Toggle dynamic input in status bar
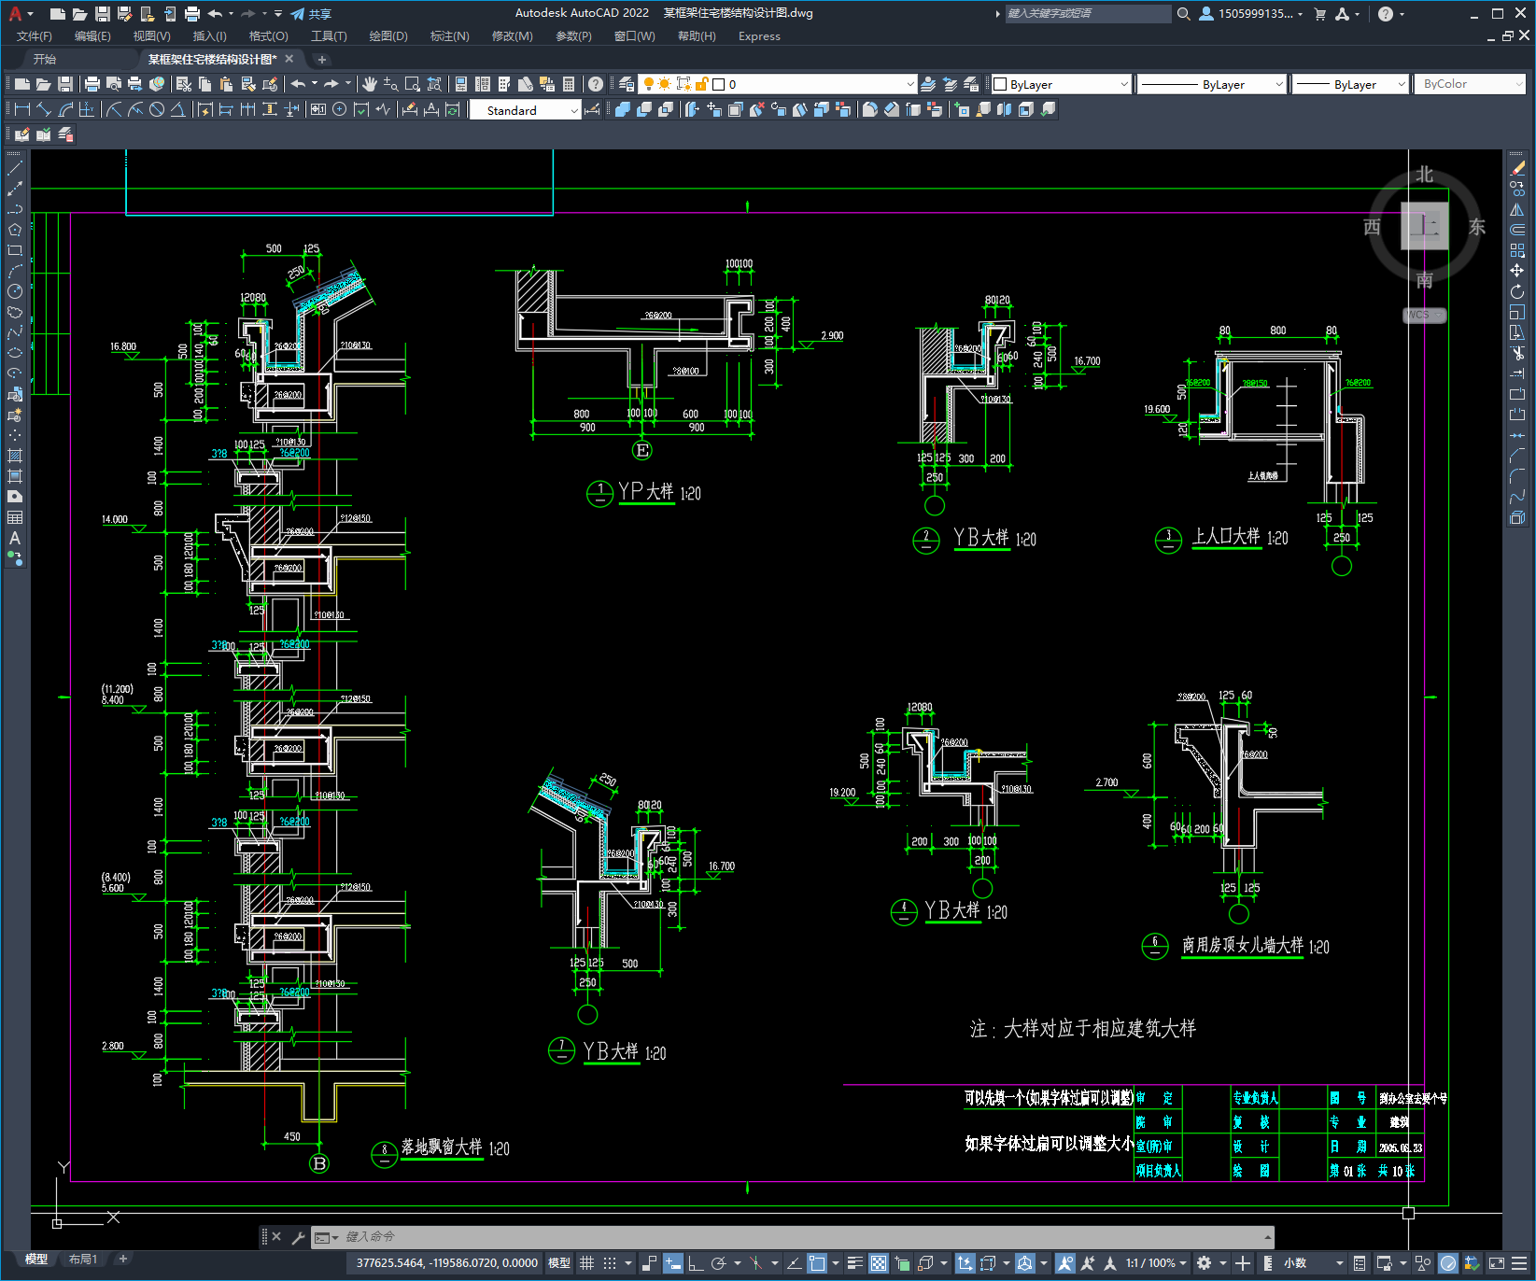1536x1281 pixels. tap(673, 1263)
